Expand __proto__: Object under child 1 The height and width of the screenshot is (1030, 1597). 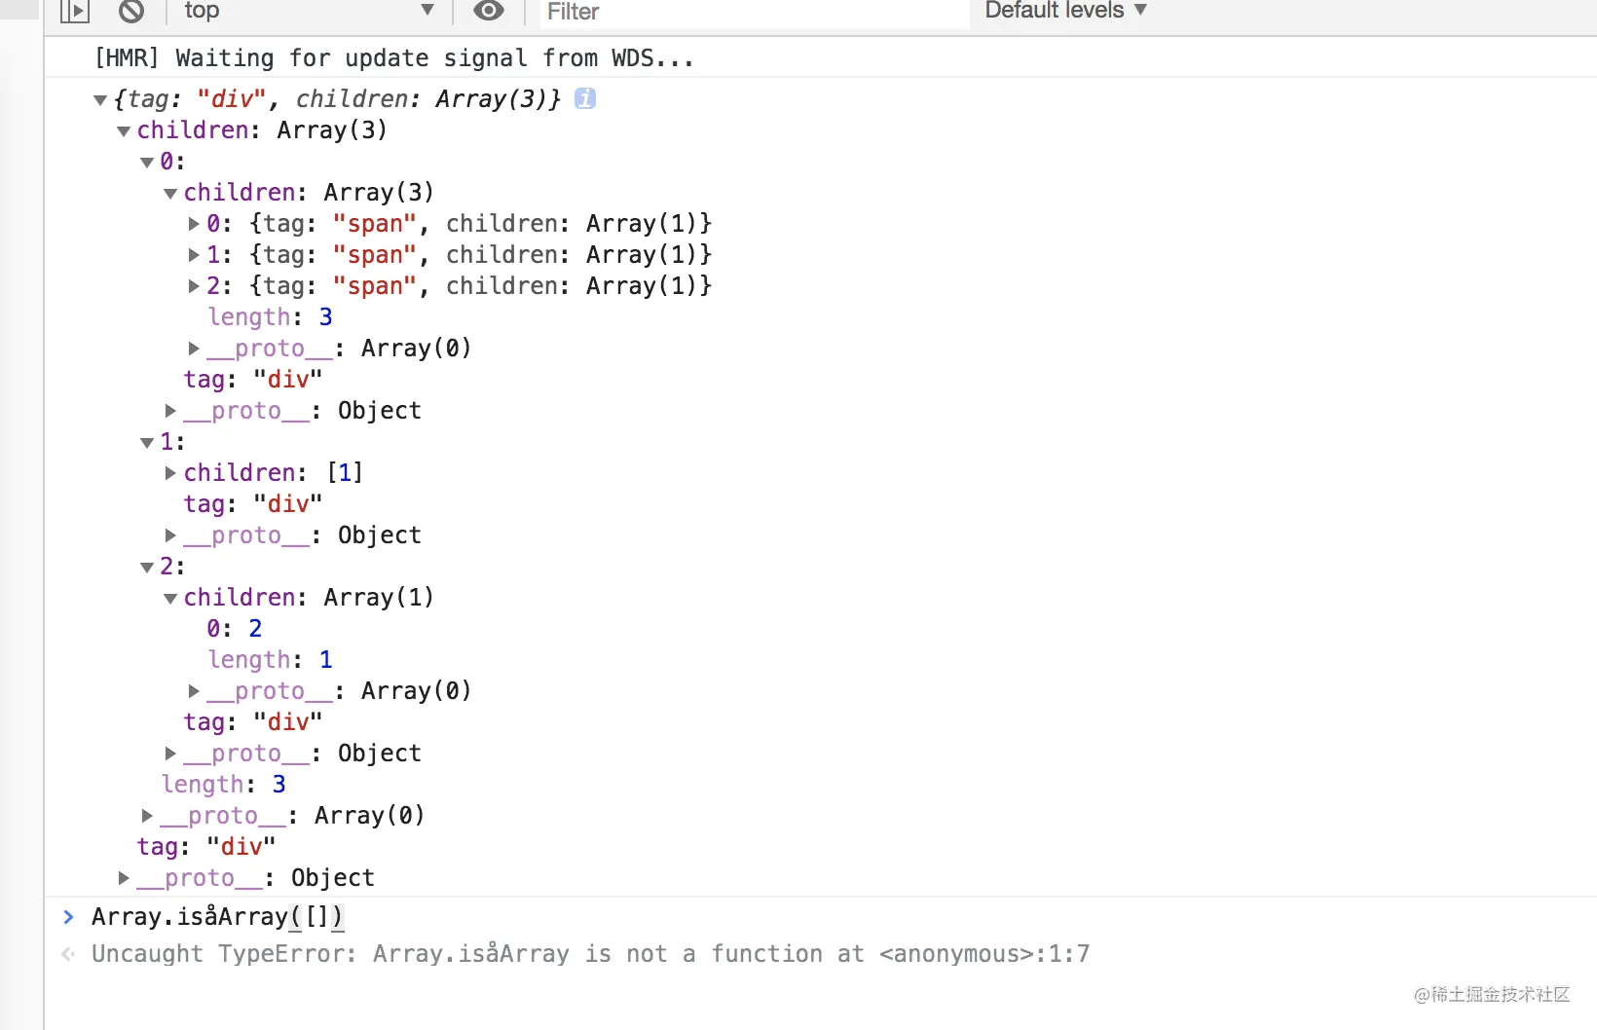coord(170,535)
